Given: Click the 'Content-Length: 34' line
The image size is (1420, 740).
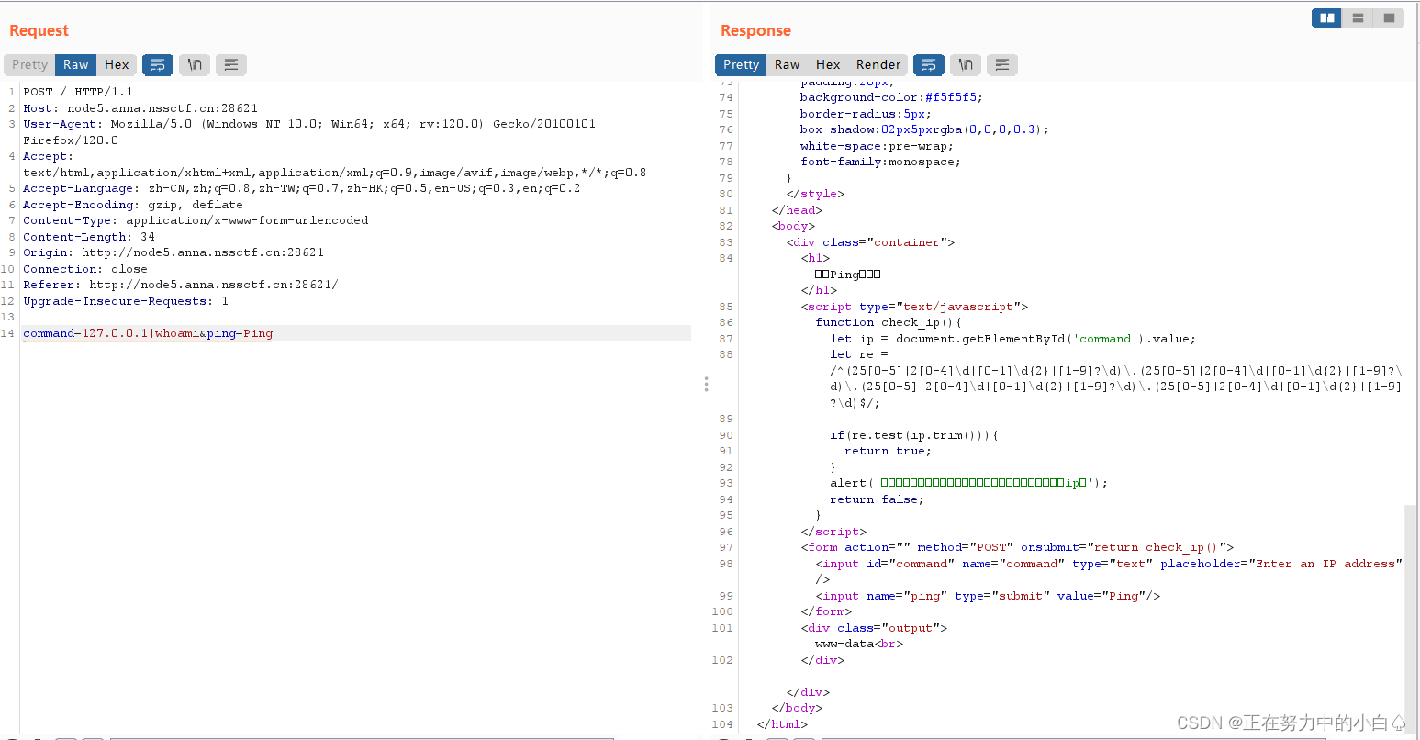Looking at the screenshot, I should coord(89,237).
